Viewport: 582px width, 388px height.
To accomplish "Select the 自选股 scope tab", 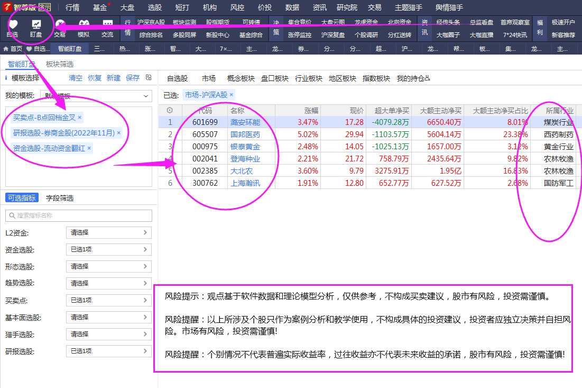I will [178, 78].
